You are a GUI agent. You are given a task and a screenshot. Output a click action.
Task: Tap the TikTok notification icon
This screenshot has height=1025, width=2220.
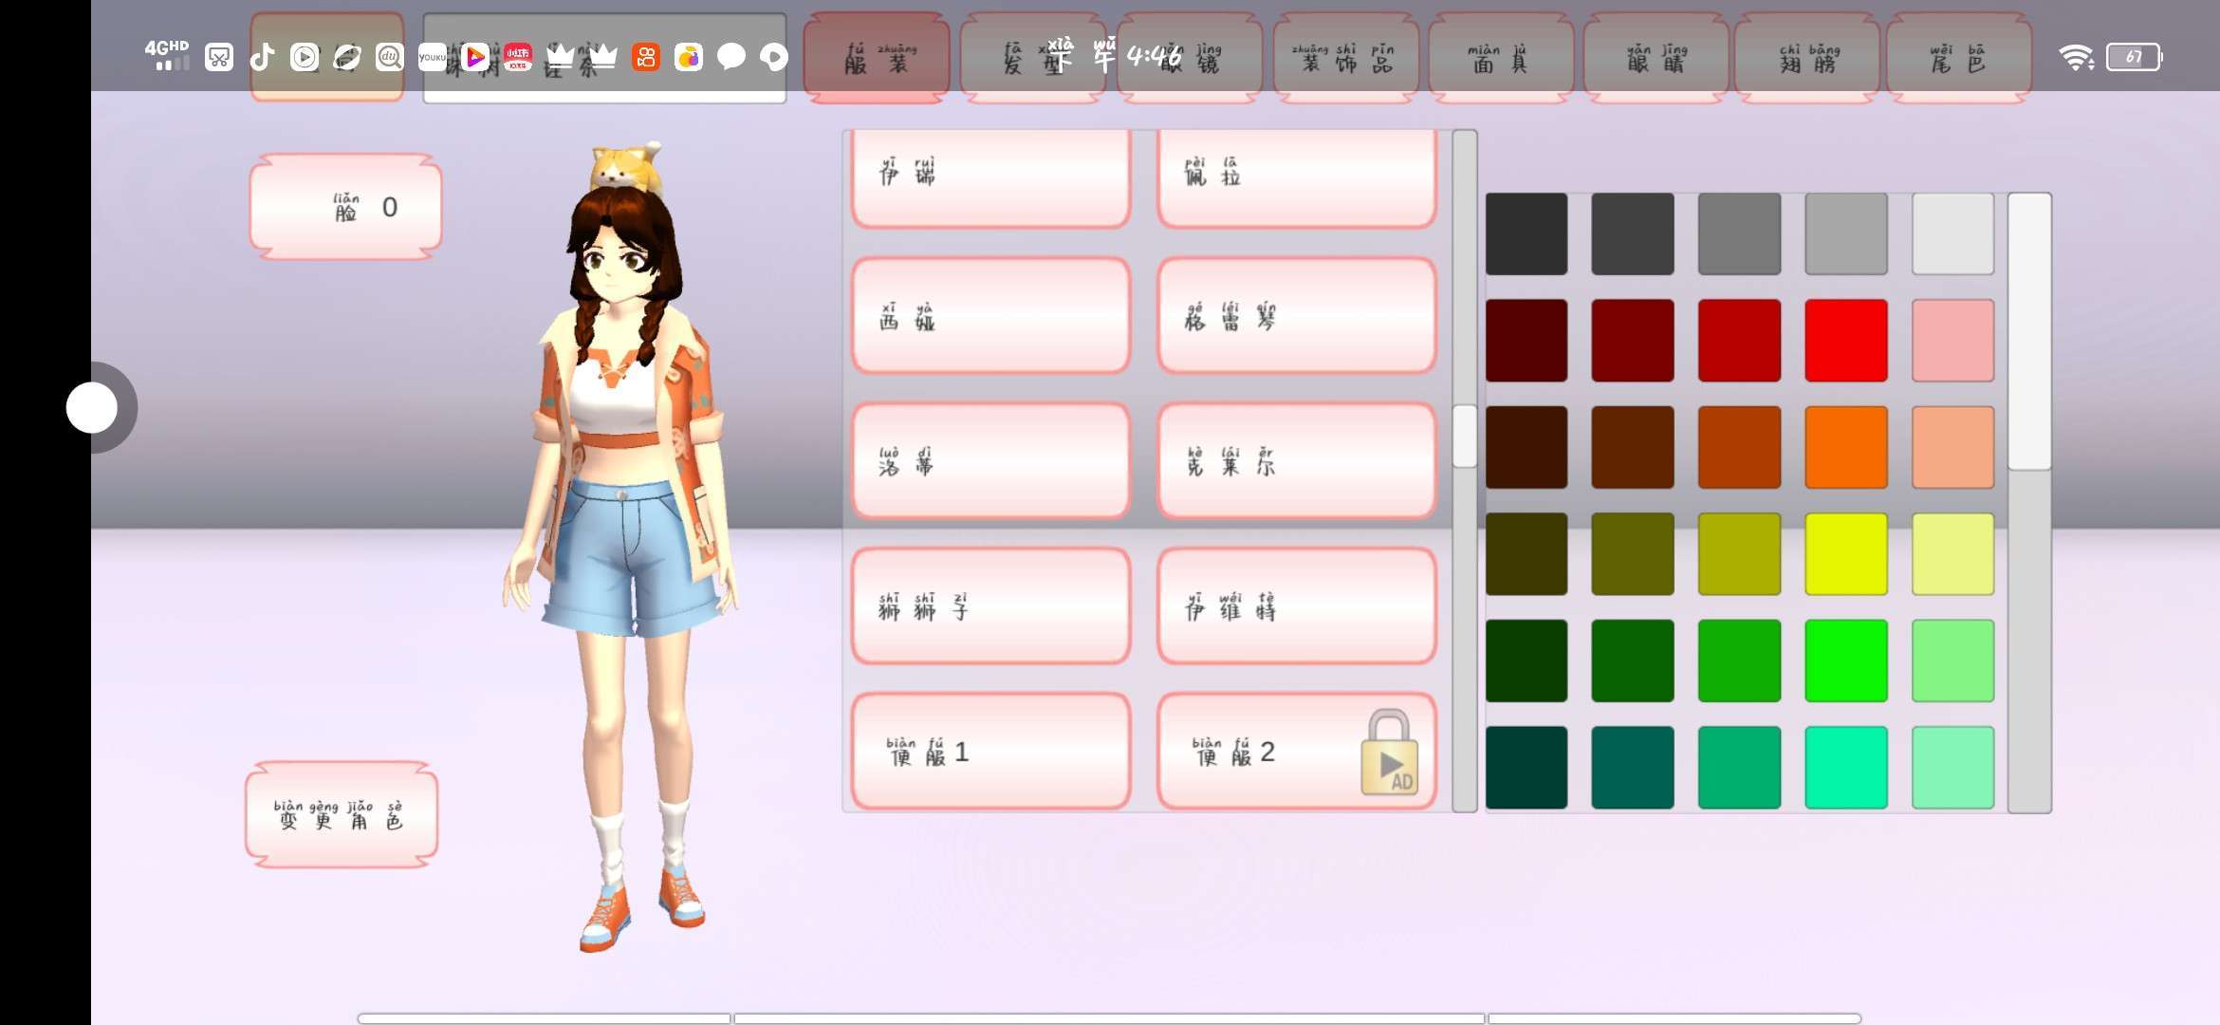262,58
